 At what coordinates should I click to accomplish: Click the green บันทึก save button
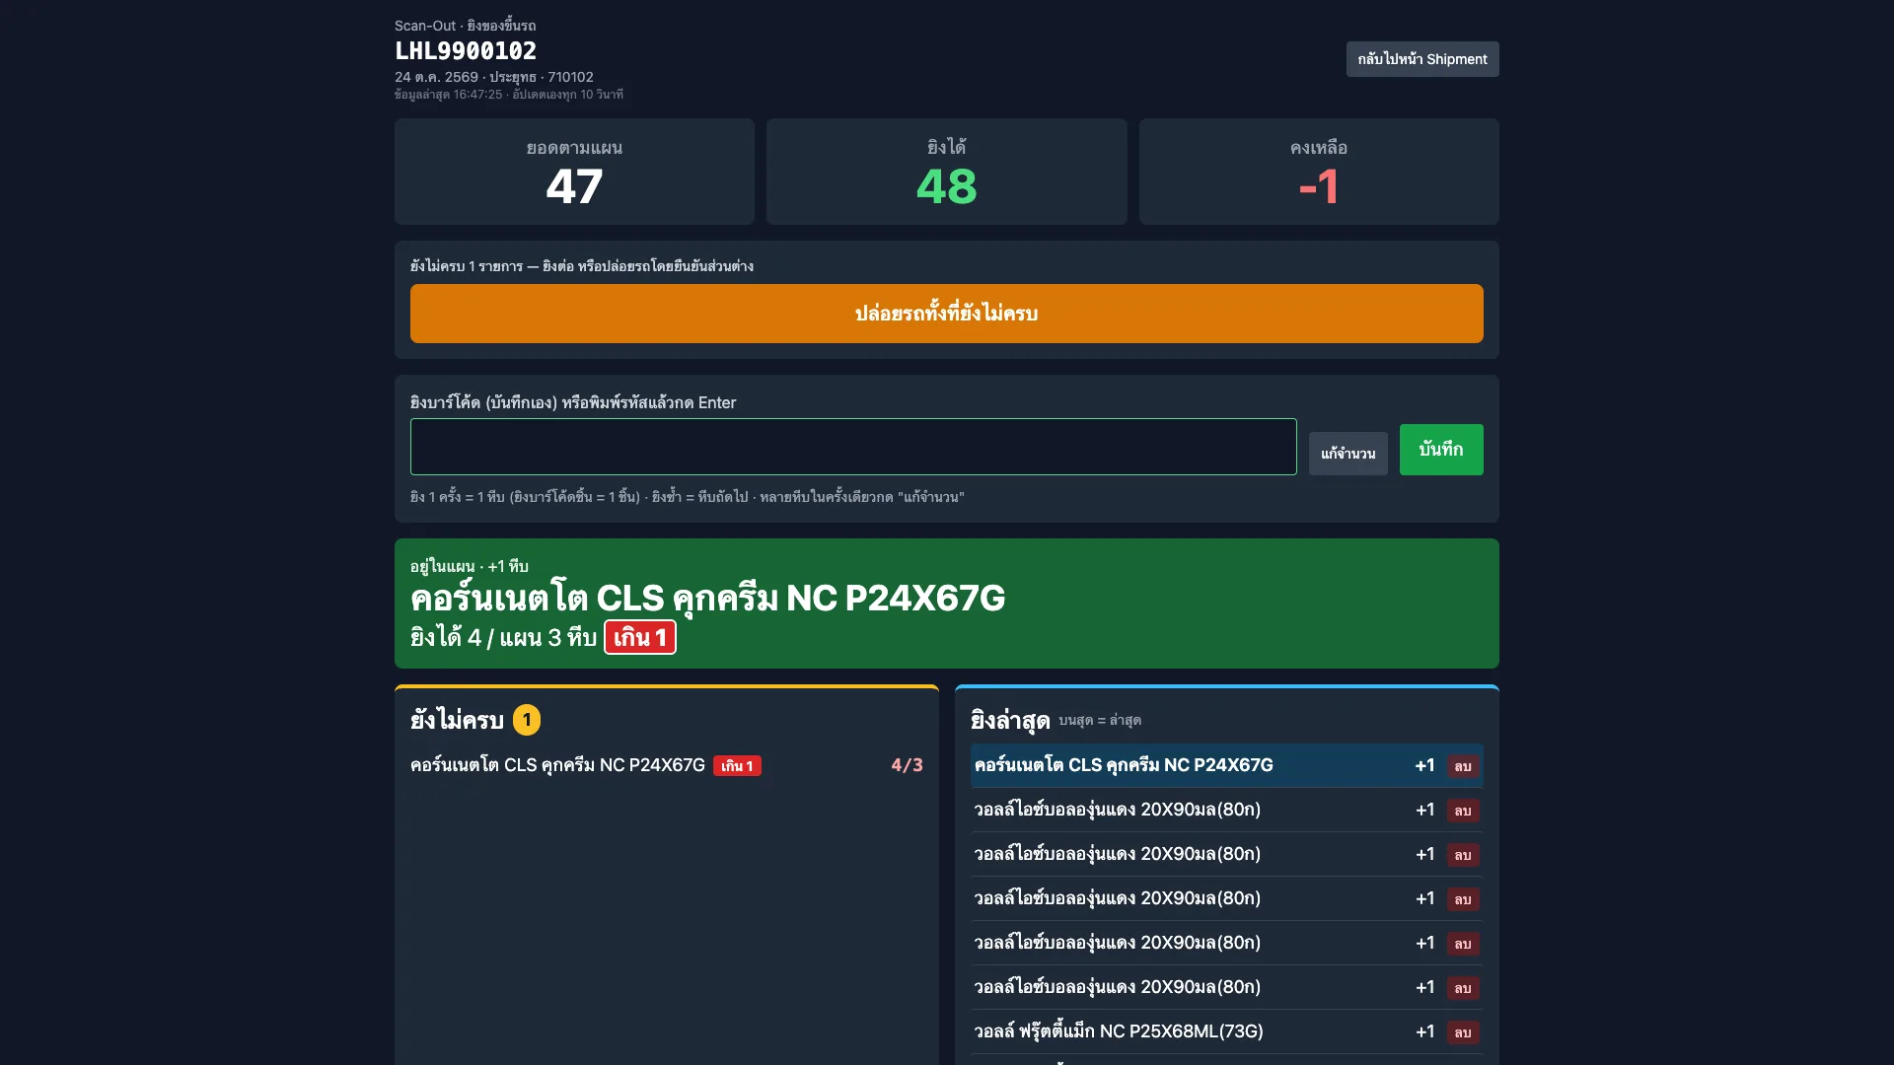pyautogui.click(x=1441, y=450)
